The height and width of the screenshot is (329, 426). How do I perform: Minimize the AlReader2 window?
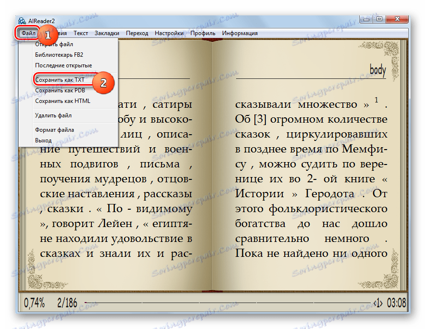pyautogui.click(x=366, y=19)
